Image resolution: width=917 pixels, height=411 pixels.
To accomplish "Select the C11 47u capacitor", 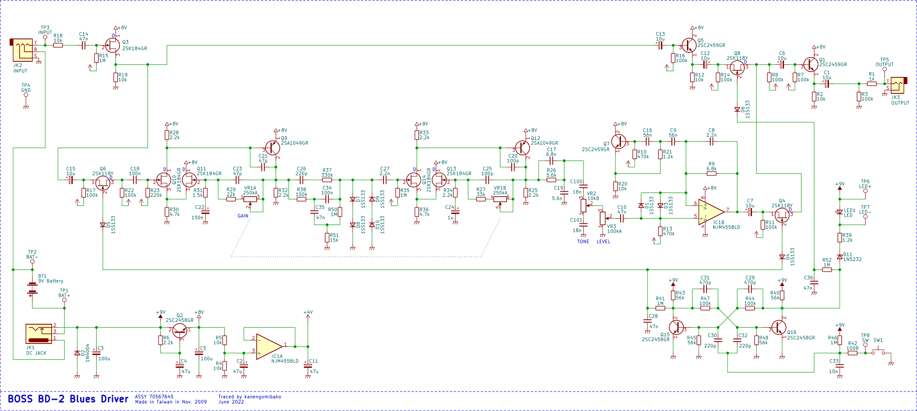I will point(308,365).
